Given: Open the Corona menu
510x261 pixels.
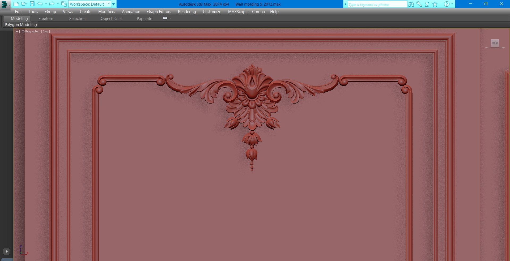Looking at the screenshot, I should [x=258, y=12].
